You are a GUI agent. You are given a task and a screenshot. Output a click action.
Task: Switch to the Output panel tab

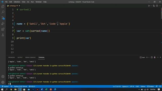20,57
